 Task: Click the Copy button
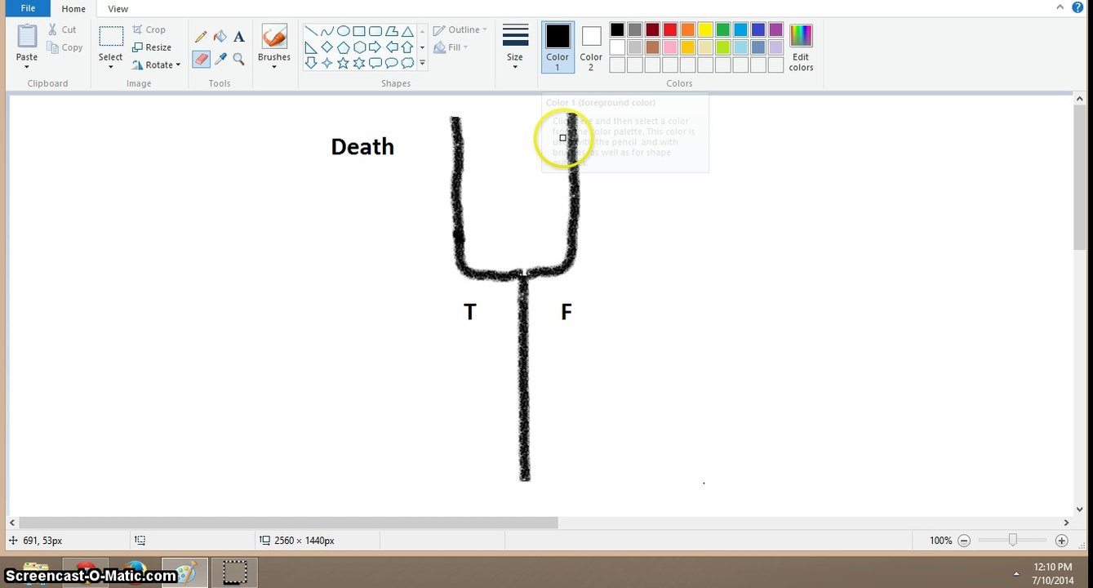coord(65,47)
